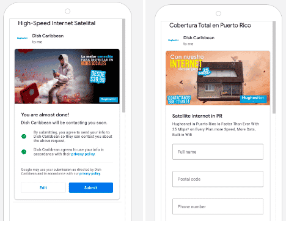Open Google's privacy policy link
The height and width of the screenshot is (226, 286).
90,174
